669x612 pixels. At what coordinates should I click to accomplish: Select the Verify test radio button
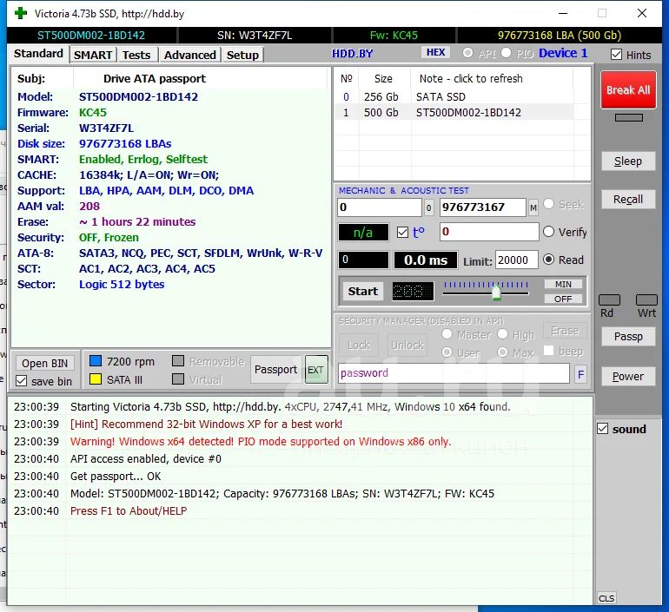coord(549,232)
